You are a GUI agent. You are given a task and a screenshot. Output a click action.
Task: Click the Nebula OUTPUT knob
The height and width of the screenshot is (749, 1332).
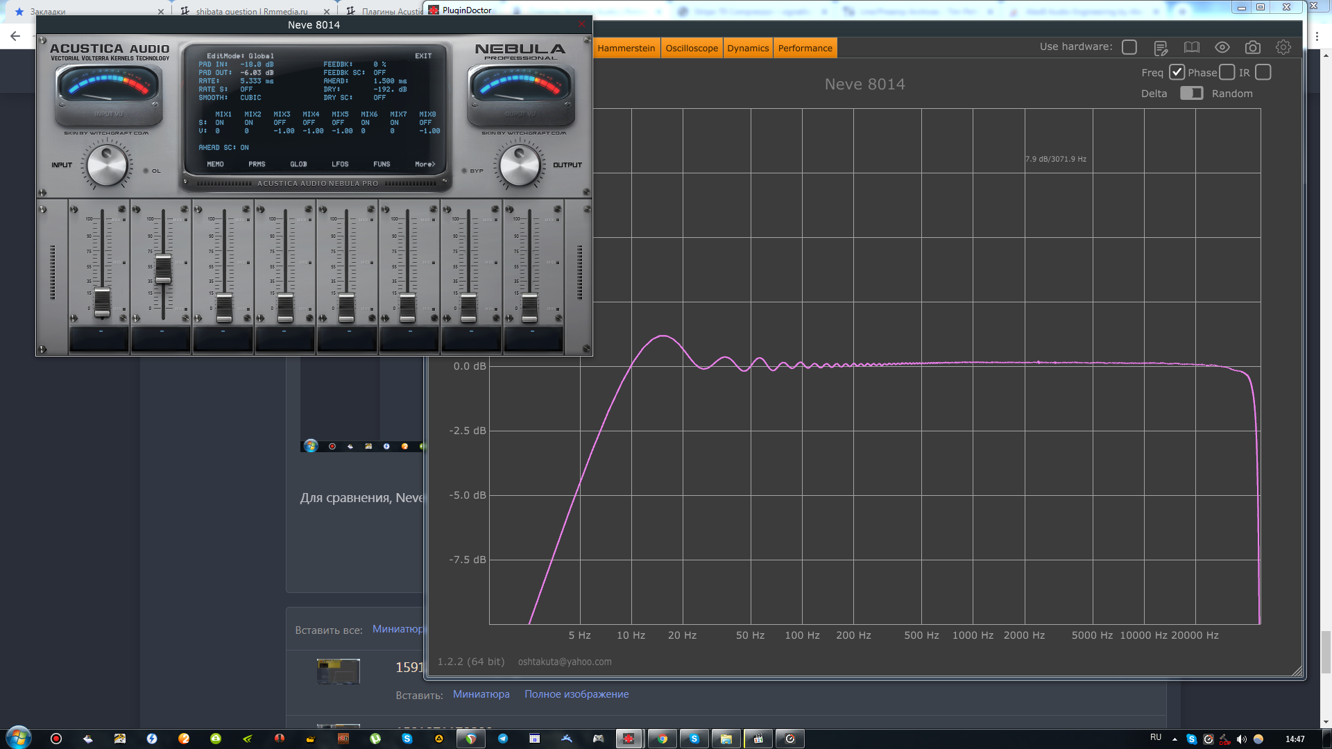tap(520, 165)
